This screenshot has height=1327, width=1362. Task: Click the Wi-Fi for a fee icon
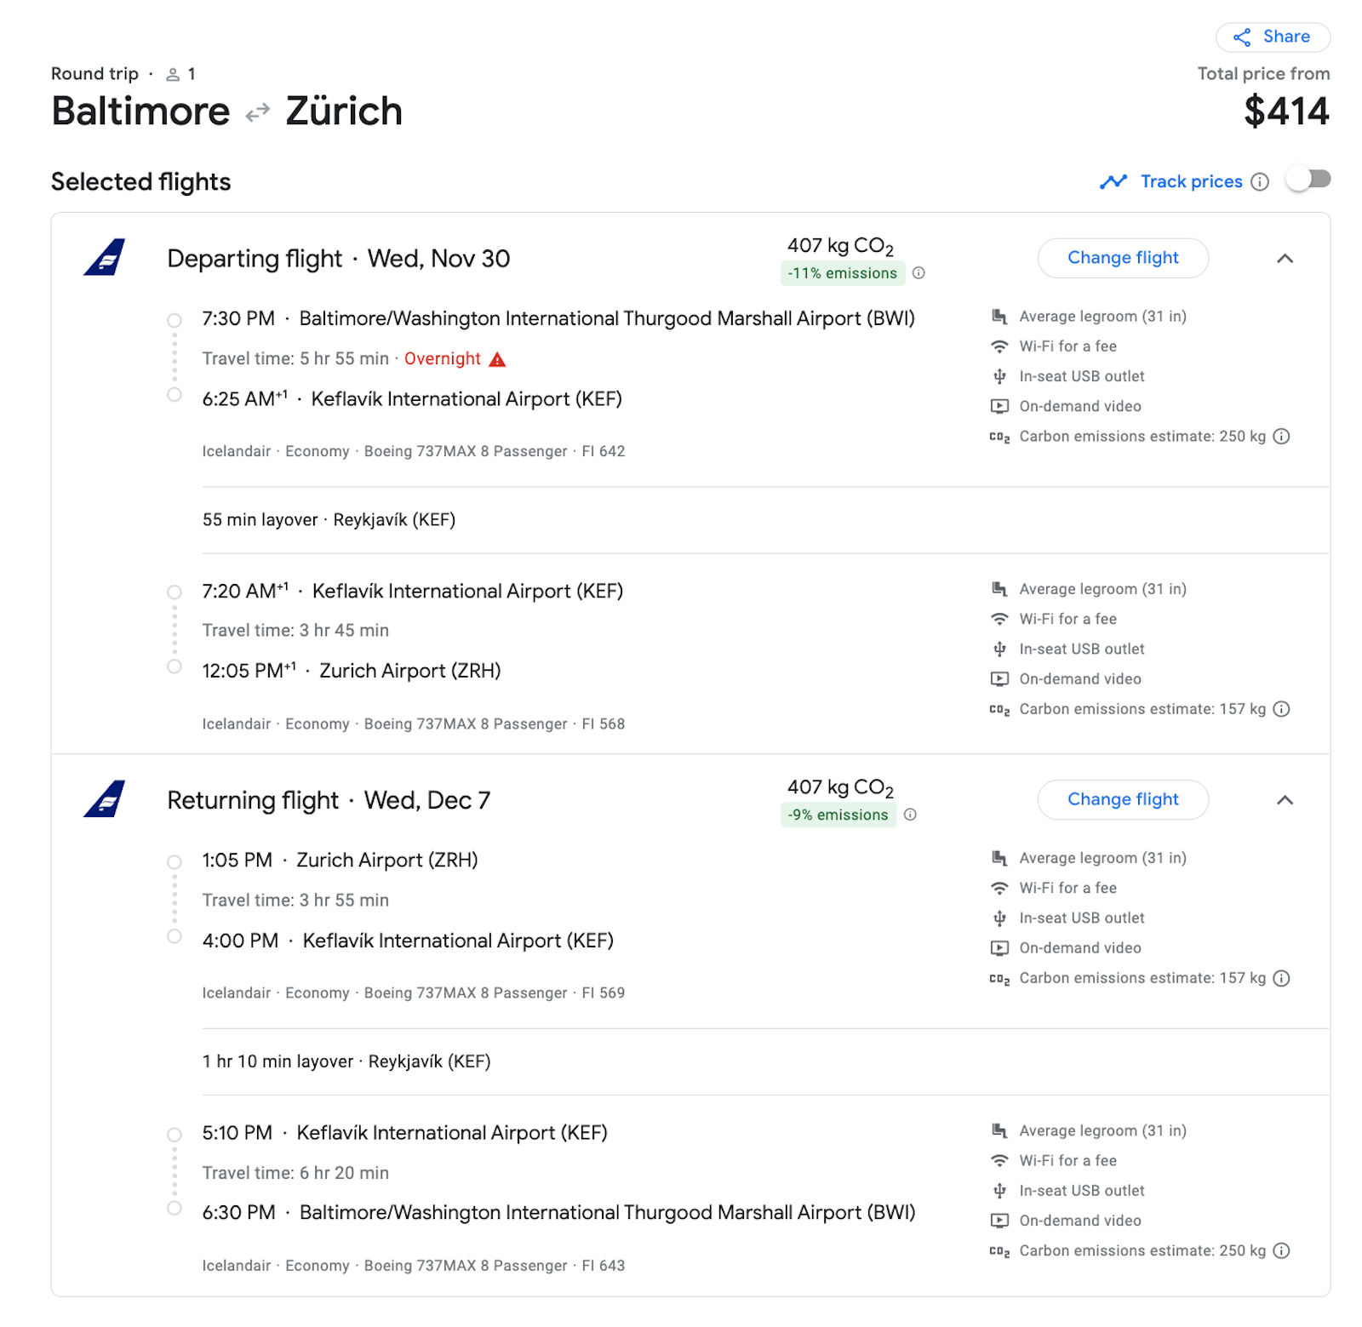pos(999,346)
